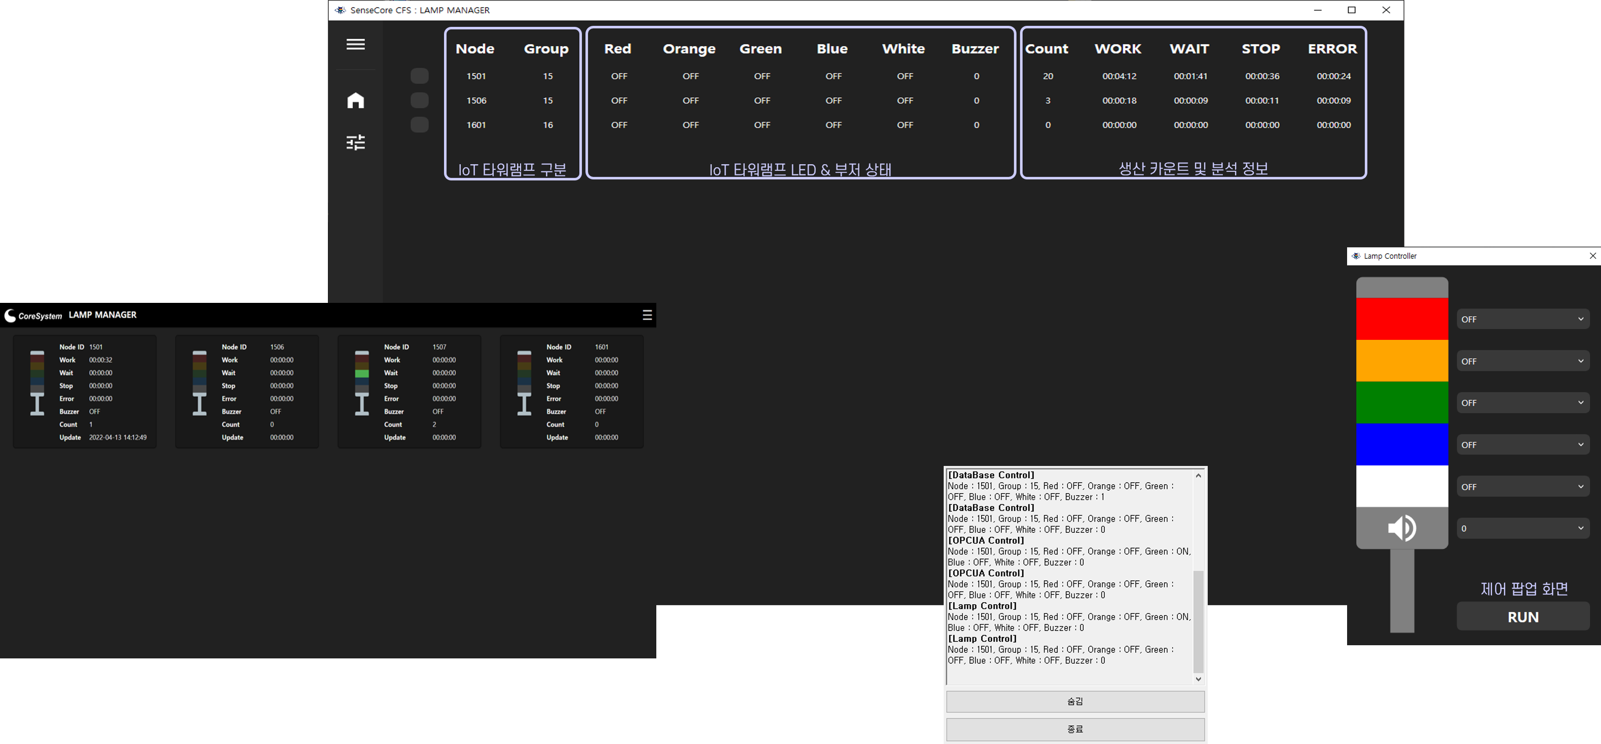Click the RUN button in Lamp Controller
The height and width of the screenshot is (744, 1601).
coord(1522,617)
